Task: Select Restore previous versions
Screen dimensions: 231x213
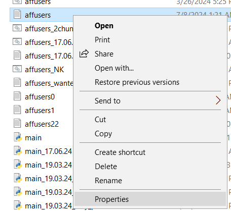Action: (x=137, y=82)
